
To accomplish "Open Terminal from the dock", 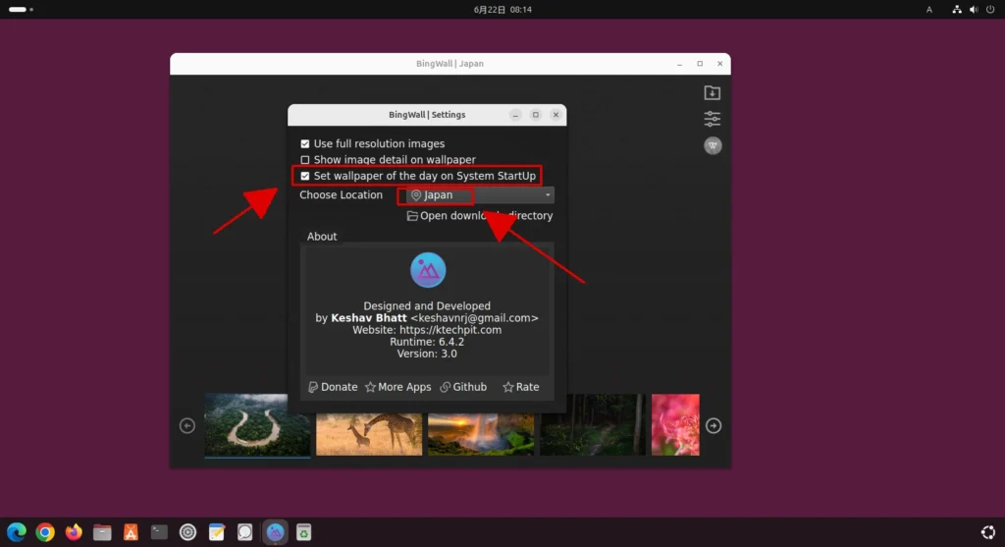I will point(159,532).
